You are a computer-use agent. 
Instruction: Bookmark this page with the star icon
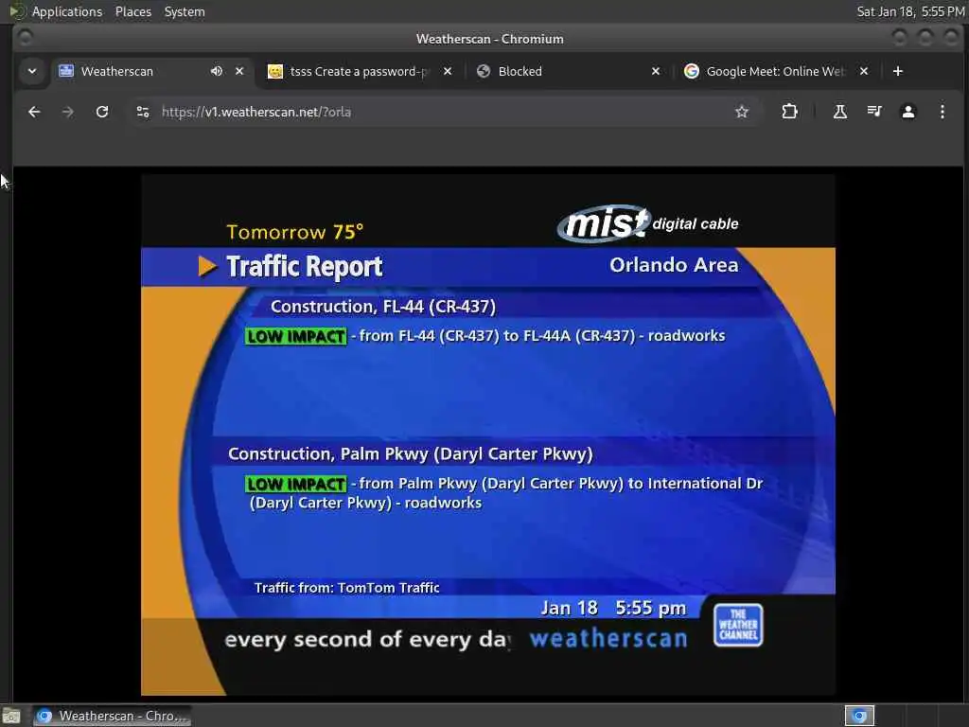click(742, 112)
